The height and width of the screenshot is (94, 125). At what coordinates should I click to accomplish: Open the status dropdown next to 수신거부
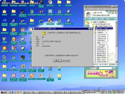(x=93, y=13)
